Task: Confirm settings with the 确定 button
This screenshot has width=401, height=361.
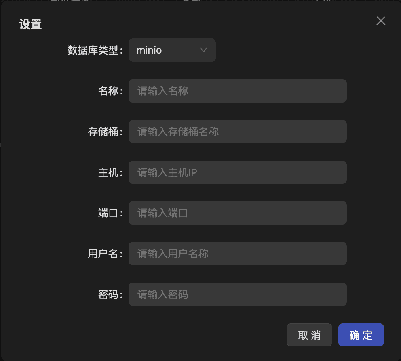Action: 361,335
